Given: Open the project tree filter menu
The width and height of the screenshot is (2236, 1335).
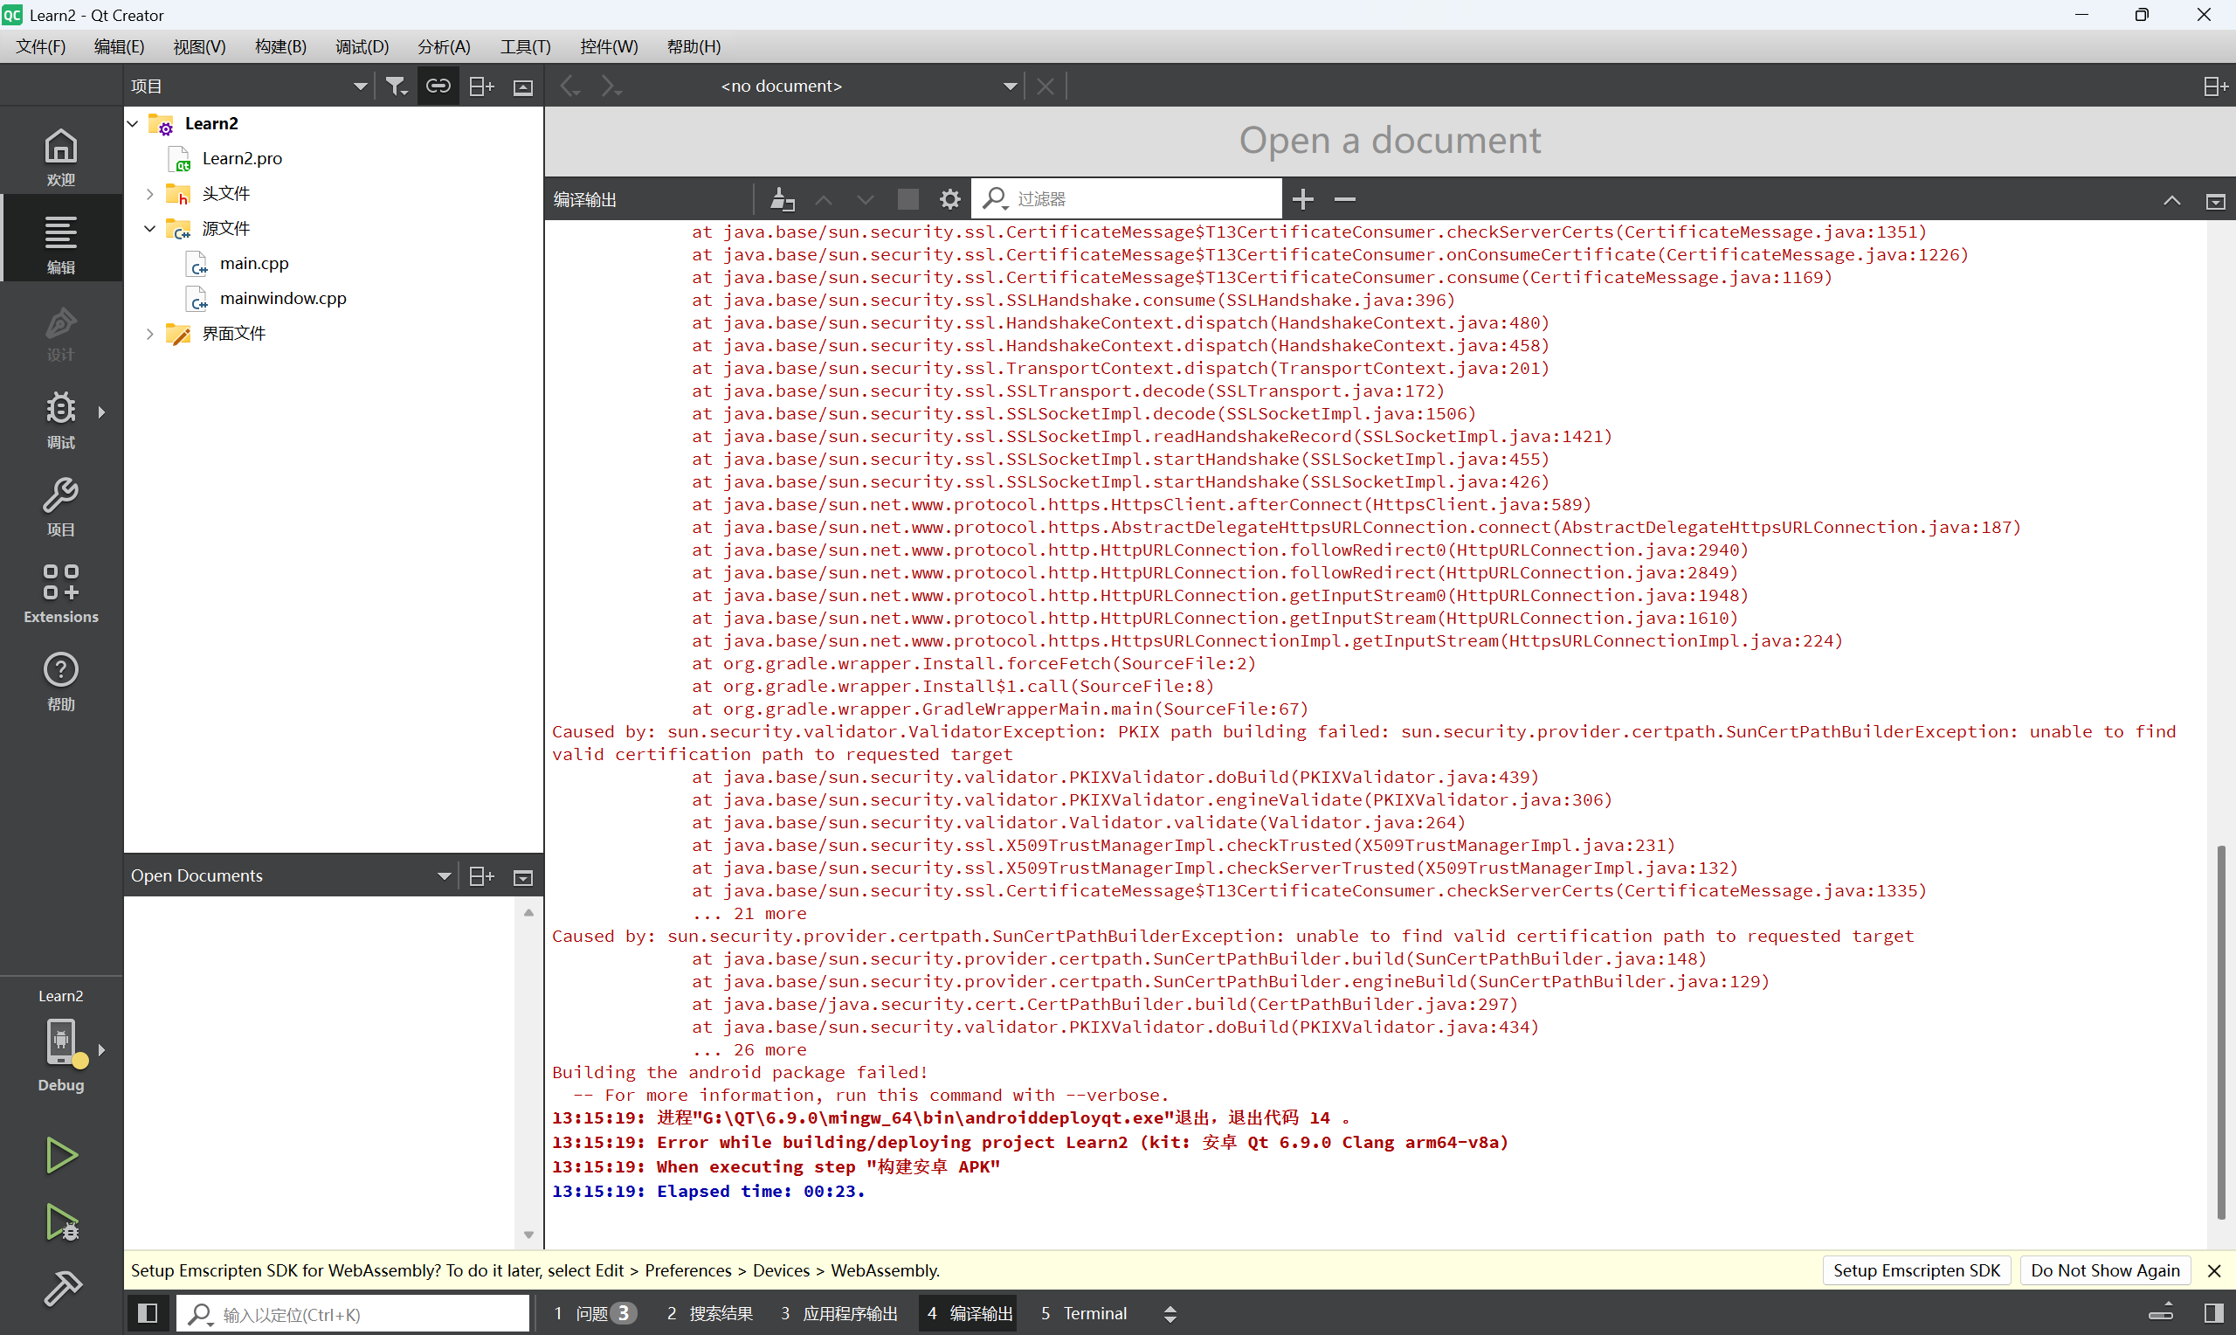Looking at the screenshot, I should coord(397,86).
